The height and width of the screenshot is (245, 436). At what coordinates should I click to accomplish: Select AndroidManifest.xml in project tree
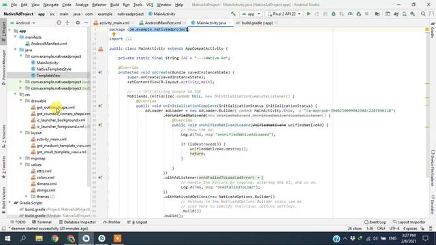48,44
